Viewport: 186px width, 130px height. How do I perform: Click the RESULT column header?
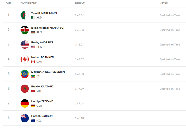tap(80, 3)
